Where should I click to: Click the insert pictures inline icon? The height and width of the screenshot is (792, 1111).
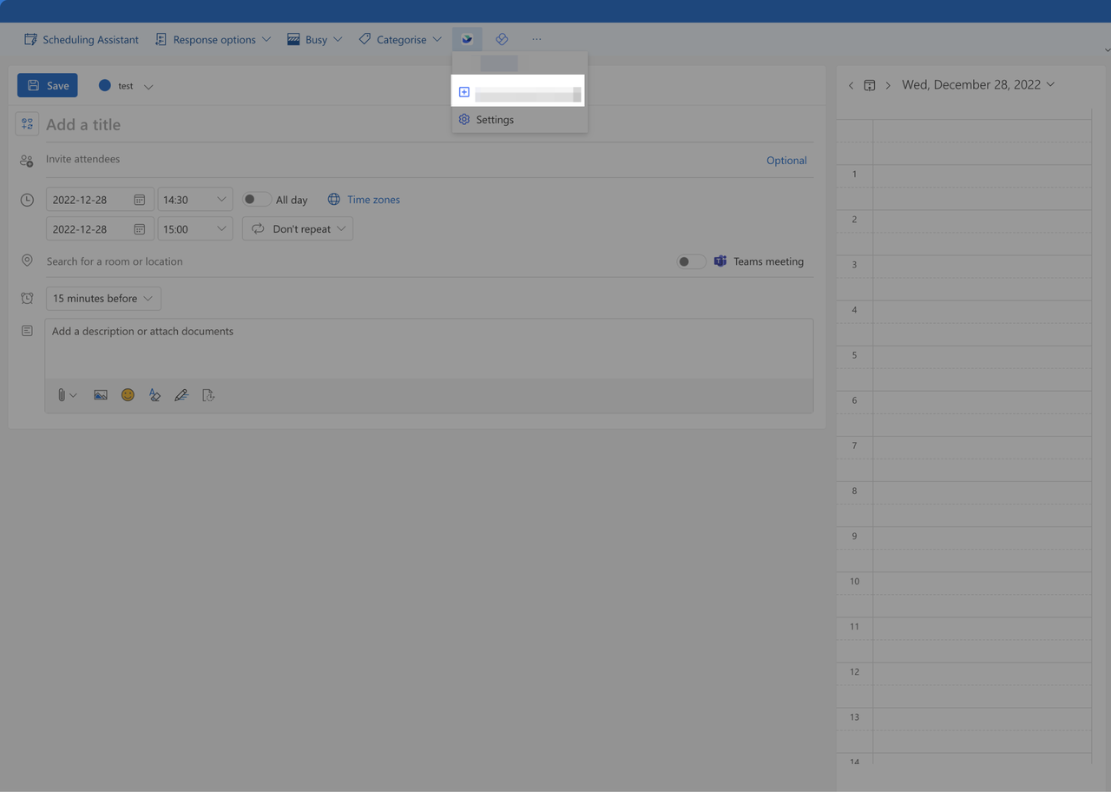coord(101,395)
